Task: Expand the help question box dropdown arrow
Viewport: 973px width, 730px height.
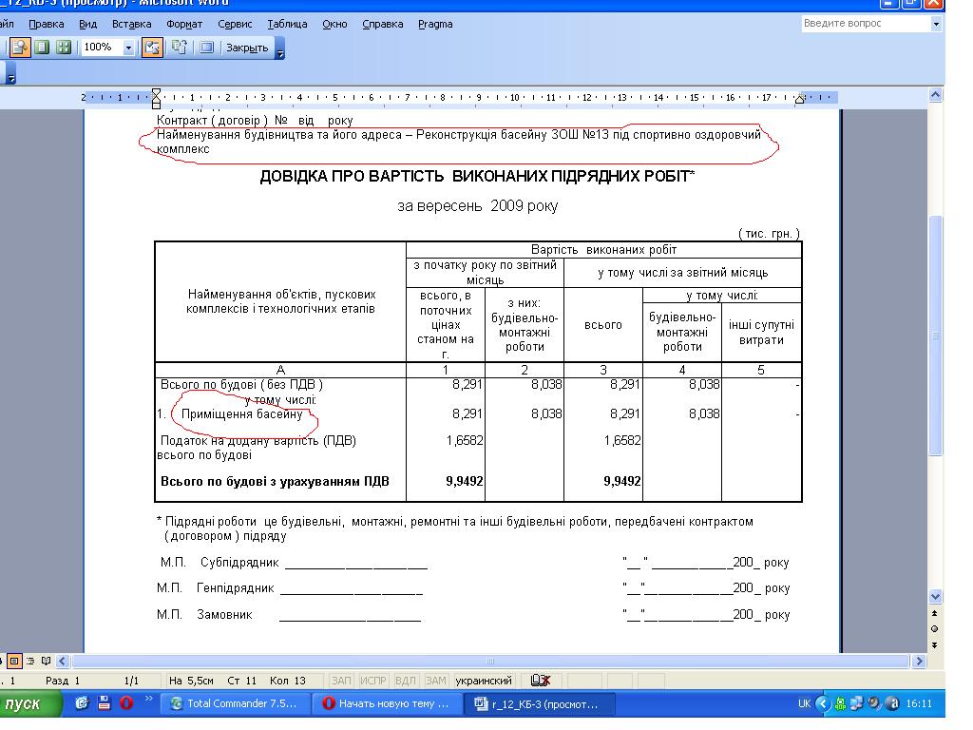Action: point(935,24)
